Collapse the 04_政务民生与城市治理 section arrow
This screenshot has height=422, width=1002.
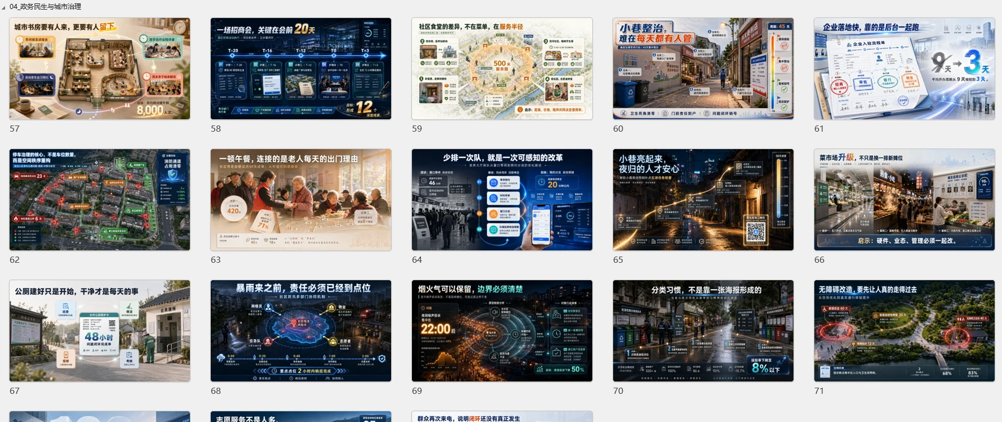click(4, 7)
